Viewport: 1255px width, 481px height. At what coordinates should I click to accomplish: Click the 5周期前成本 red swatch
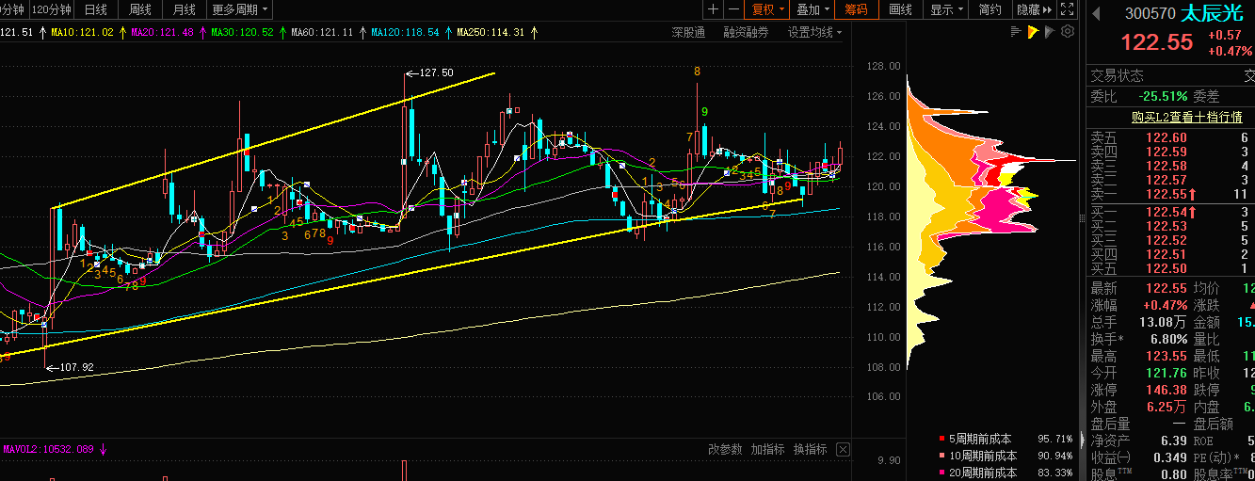click(941, 439)
